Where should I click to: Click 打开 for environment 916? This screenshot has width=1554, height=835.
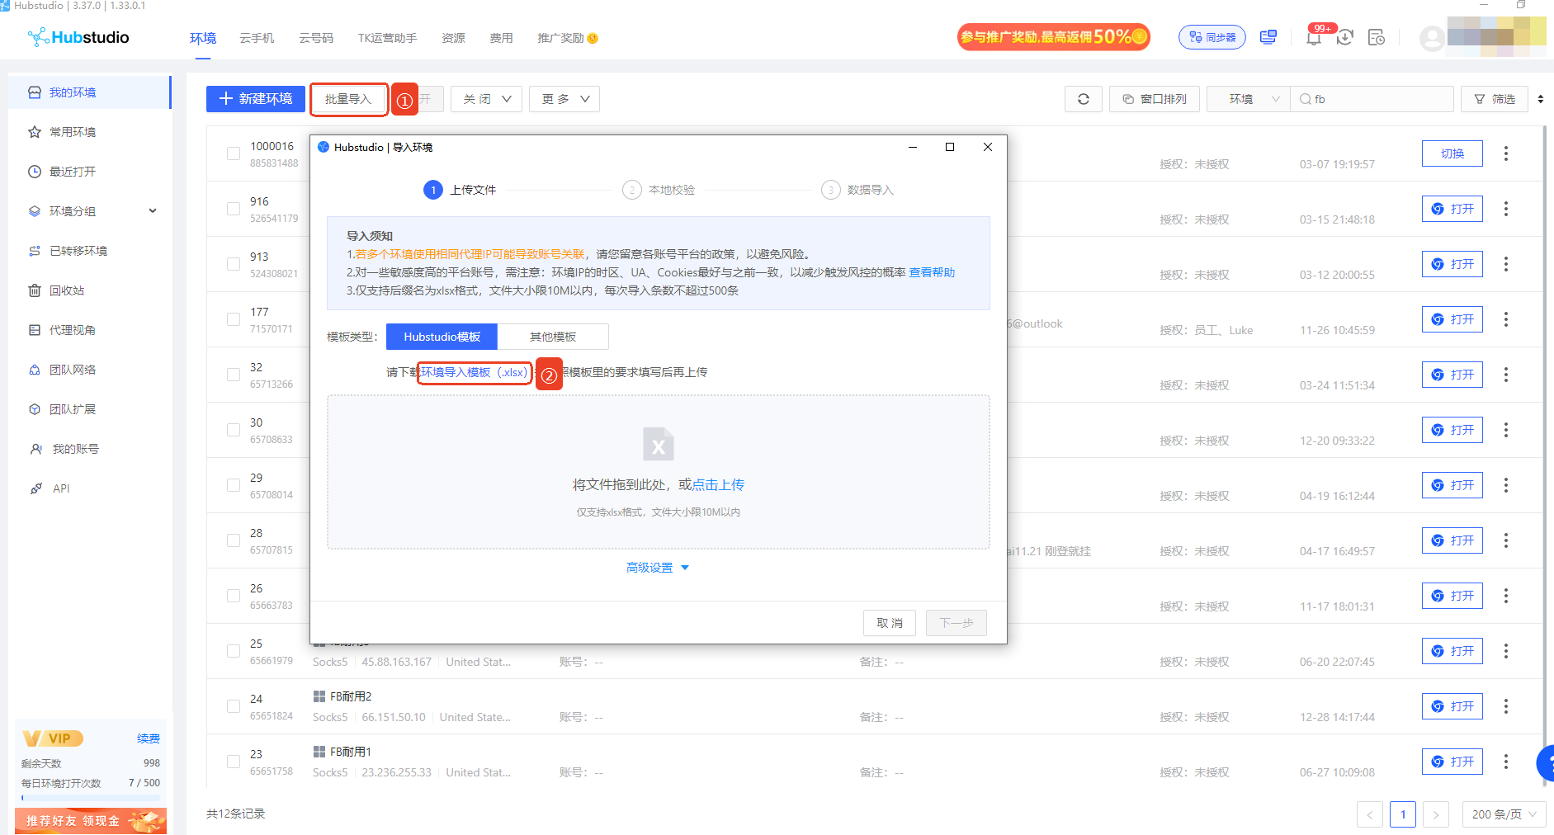[1452, 209]
